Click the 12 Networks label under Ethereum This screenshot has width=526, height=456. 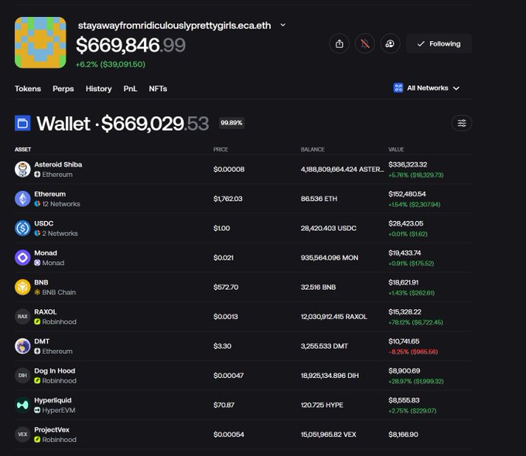click(61, 204)
